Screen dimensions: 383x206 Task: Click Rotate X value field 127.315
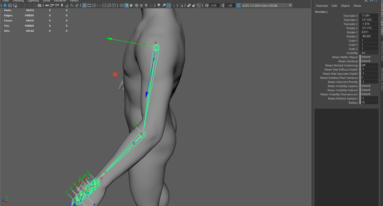369,28
